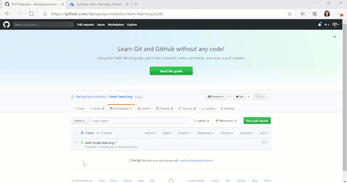Expand the Assignee filter dropdown
The image size is (347, 183).
click(246, 133)
